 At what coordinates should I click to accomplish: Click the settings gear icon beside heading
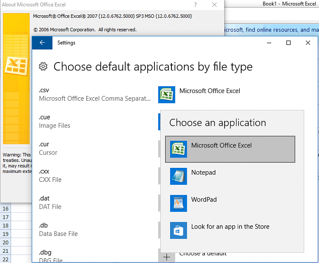point(43,66)
